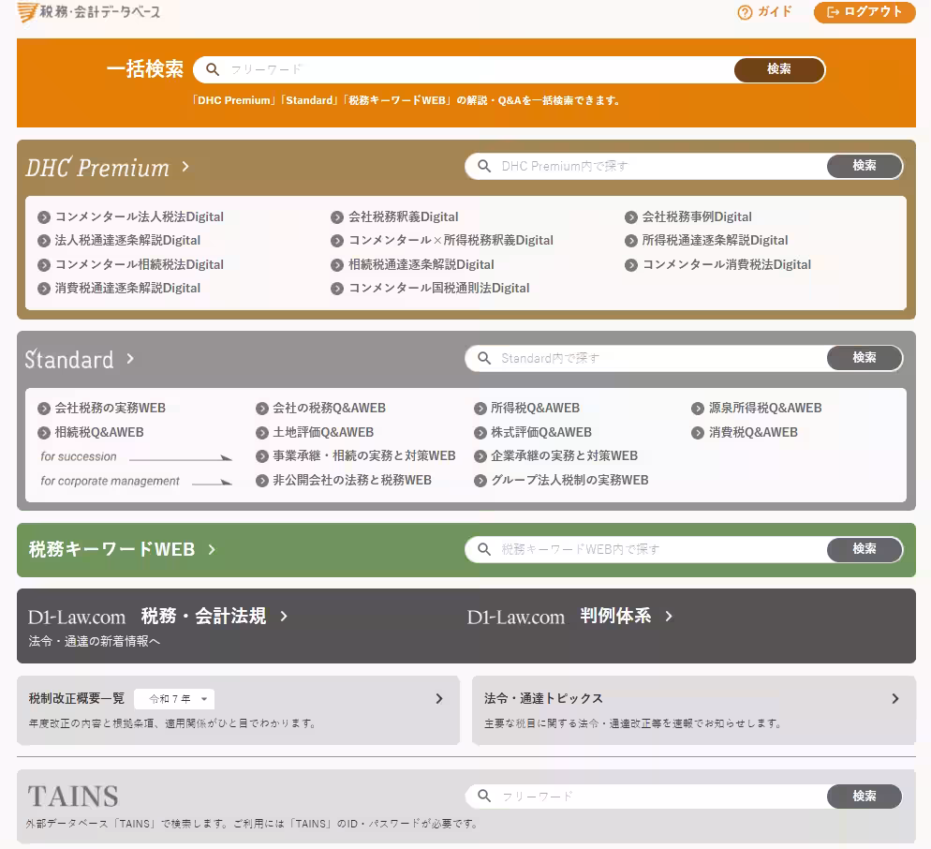931x849 pixels.
Task: Click the 検索 button in the 一括検索 bar
Action: tap(779, 69)
